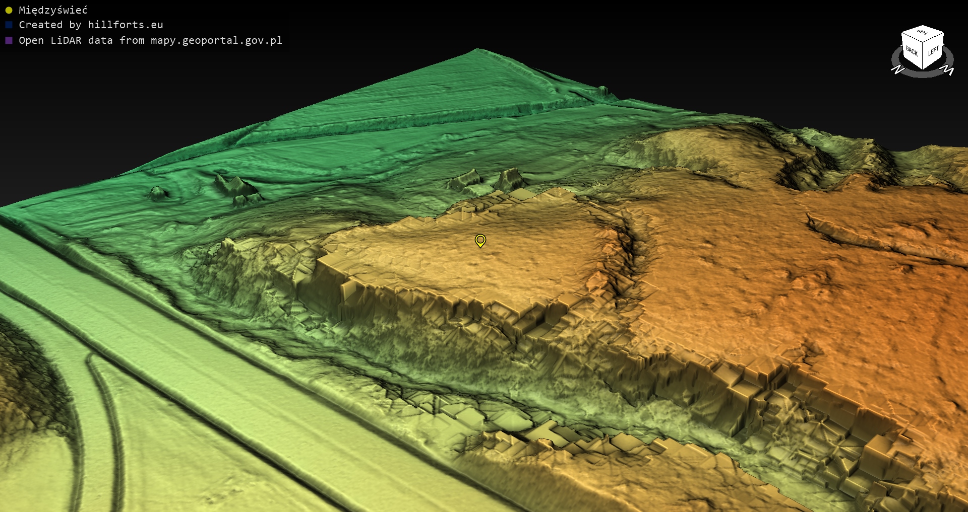Toggle the purple square legend marker
This screenshot has width=968, height=512.
[9, 40]
